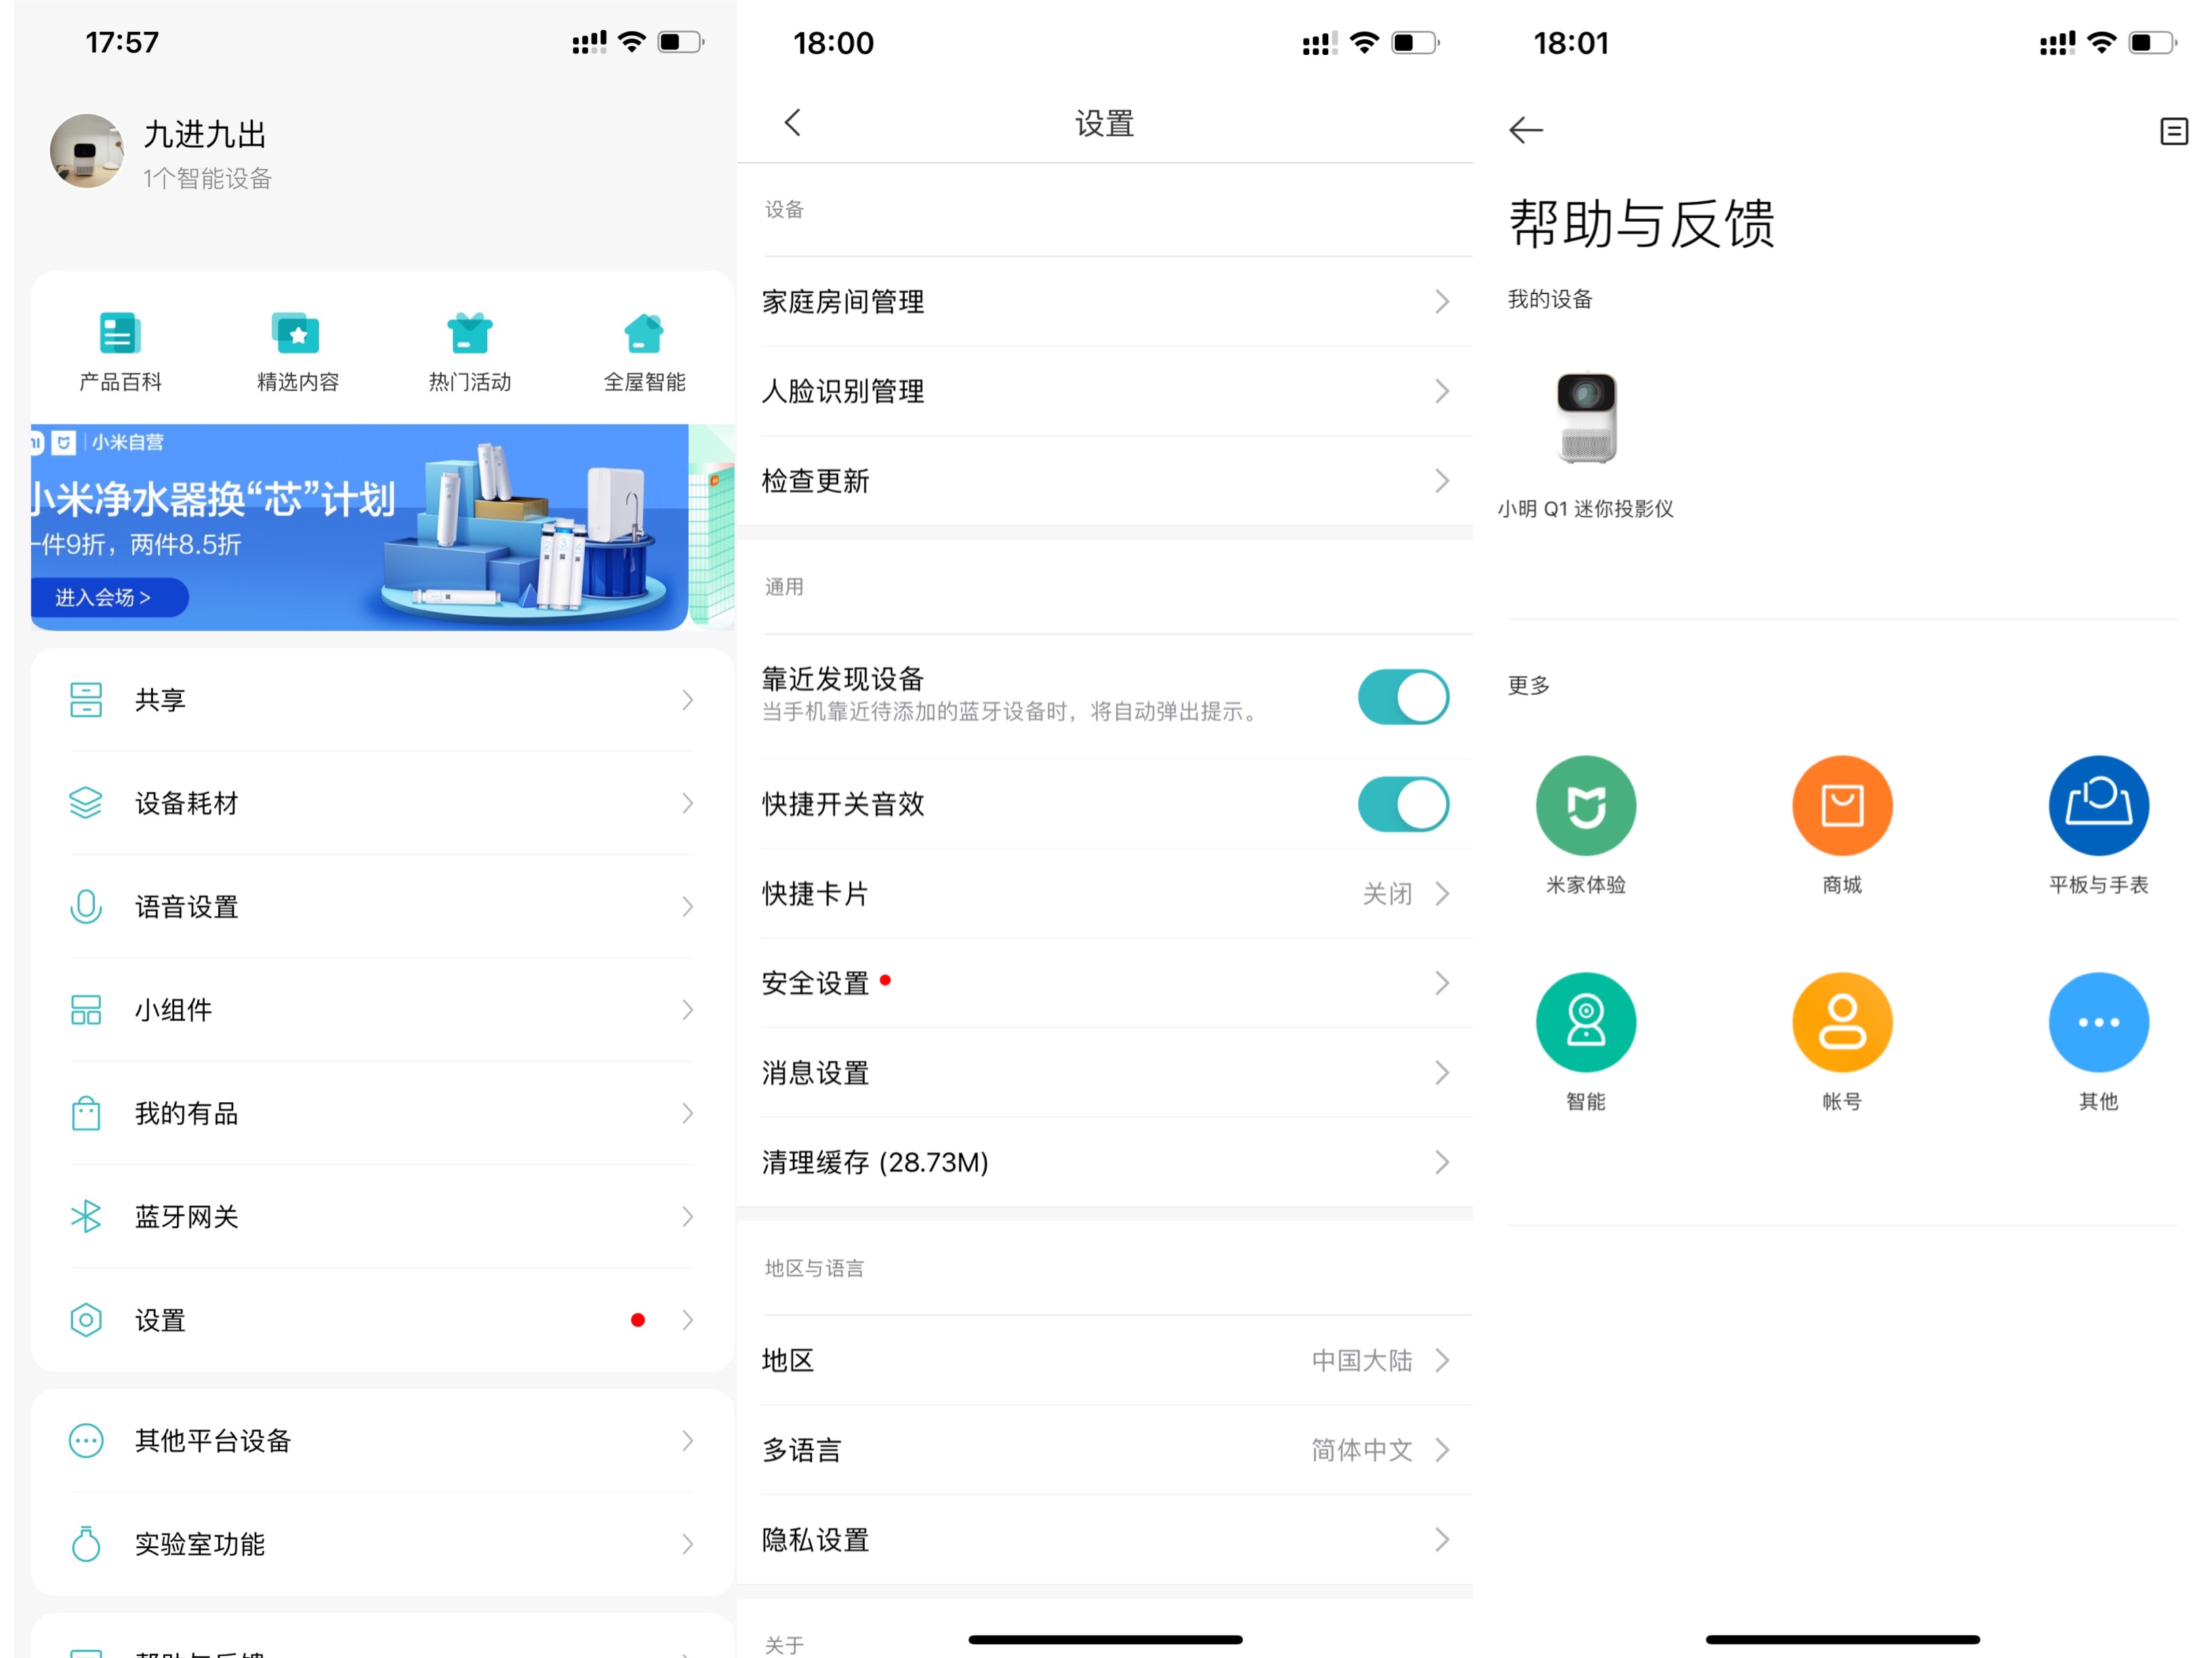Open 米家体验 green help category
The image size is (2212, 1658).
tap(1586, 805)
